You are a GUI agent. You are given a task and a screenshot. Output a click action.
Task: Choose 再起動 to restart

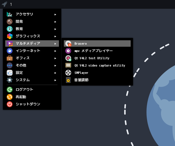(32, 97)
